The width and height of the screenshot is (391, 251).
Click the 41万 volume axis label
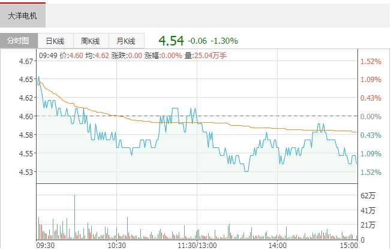click(x=368, y=211)
